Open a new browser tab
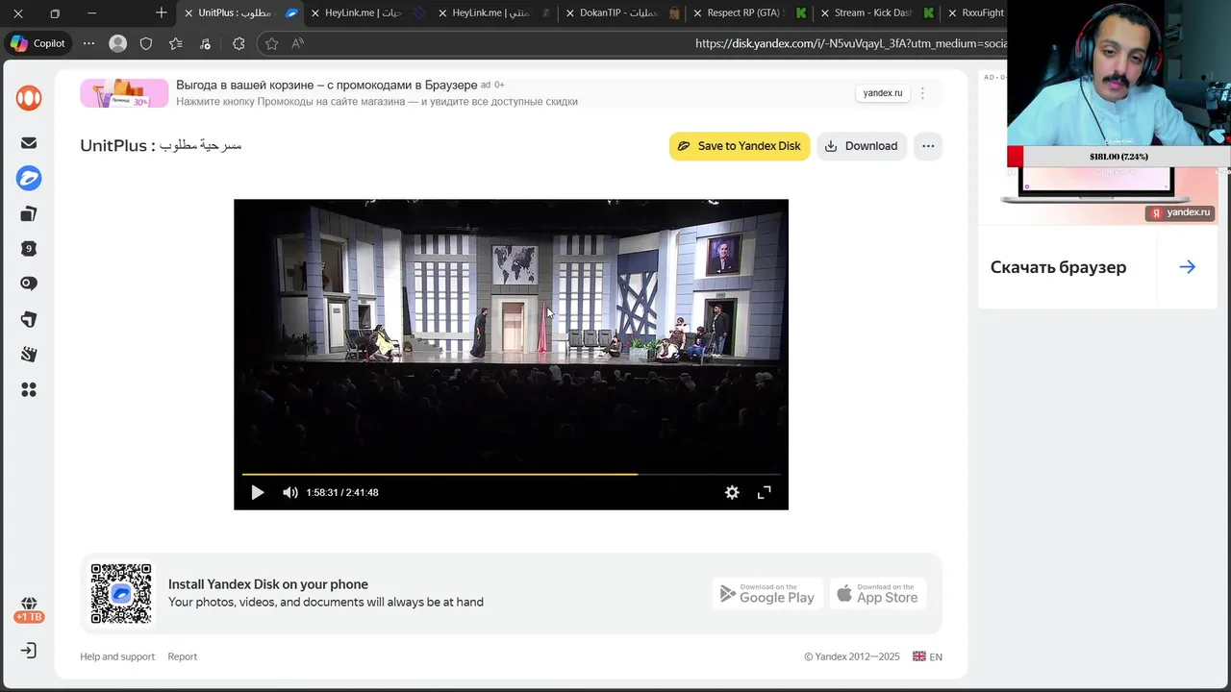 (x=161, y=13)
